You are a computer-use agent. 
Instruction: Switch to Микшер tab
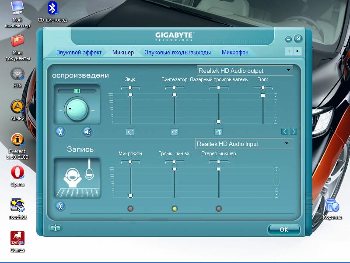pos(123,52)
